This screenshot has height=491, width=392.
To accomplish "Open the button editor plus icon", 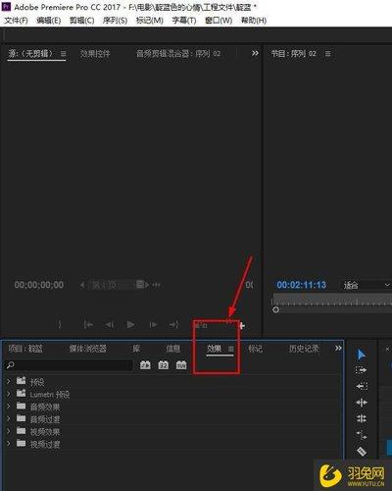I will pyautogui.click(x=242, y=325).
